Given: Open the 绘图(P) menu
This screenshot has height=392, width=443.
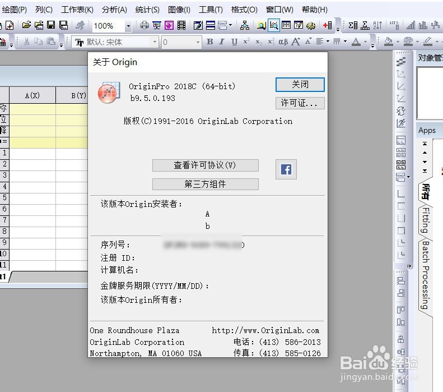Looking at the screenshot, I should (15, 10).
